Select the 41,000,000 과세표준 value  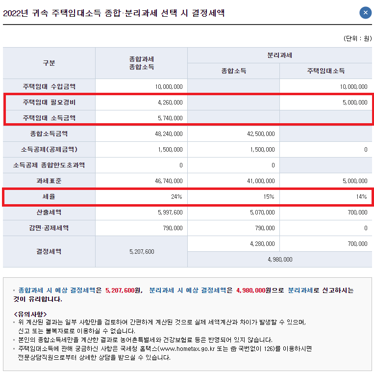(261, 181)
